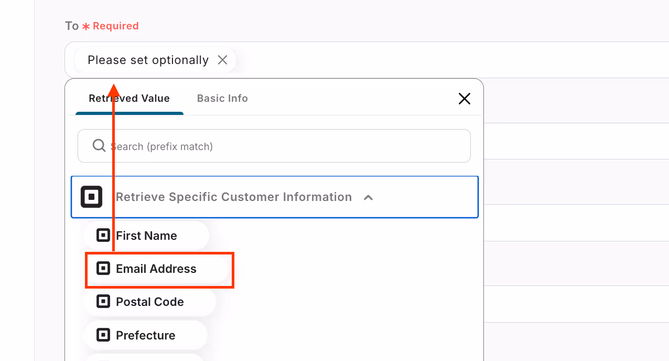The width and height of the screenshot is (669, 361).
Task: Click the magnifier search icon
Action: (x=99, y=145)
